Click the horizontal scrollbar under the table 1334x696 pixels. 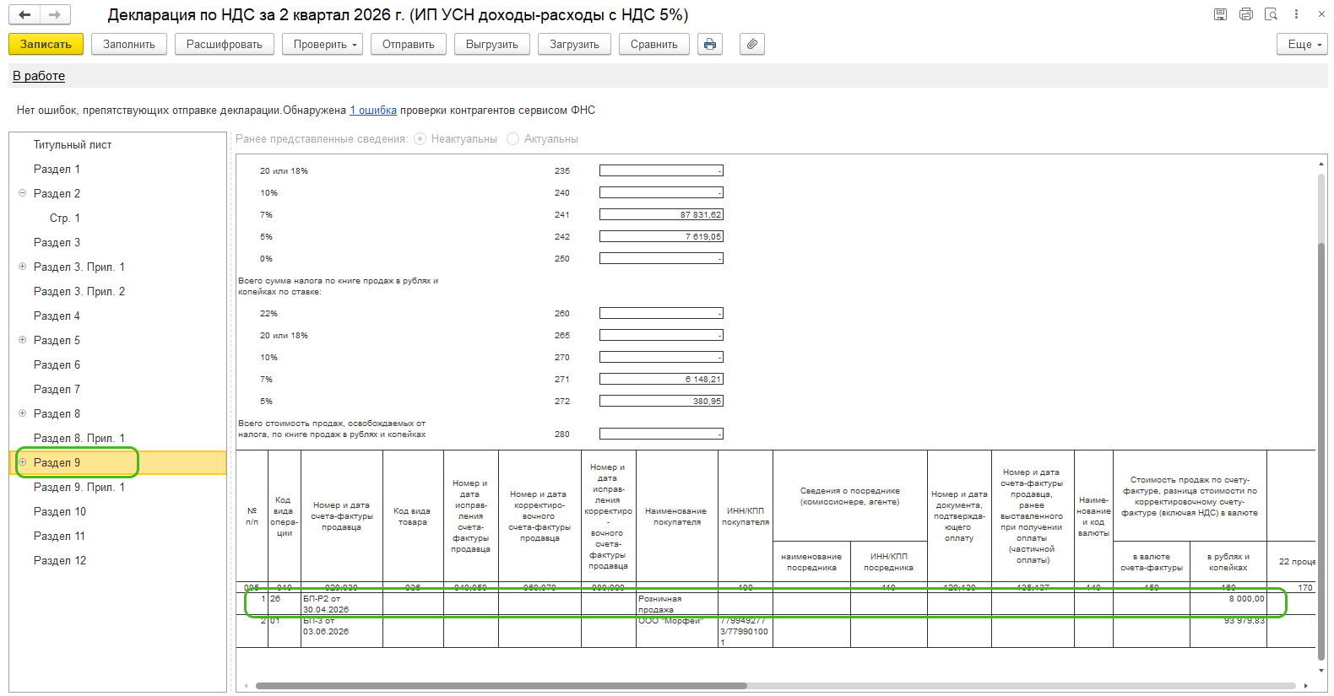502,686
